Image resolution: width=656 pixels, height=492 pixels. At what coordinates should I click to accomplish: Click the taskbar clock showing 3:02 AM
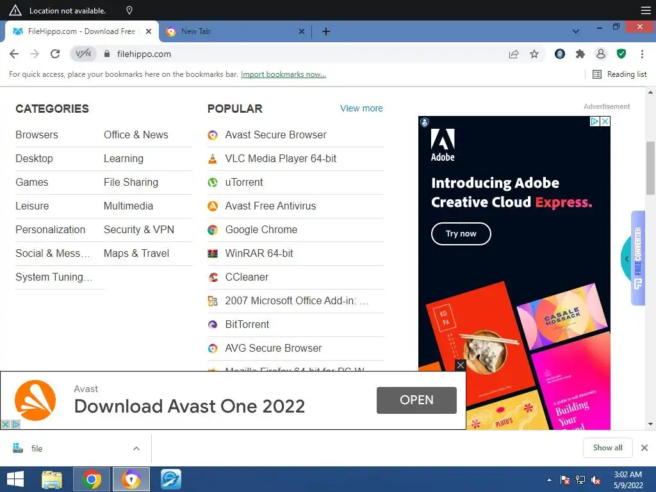[x=628, y=480]
